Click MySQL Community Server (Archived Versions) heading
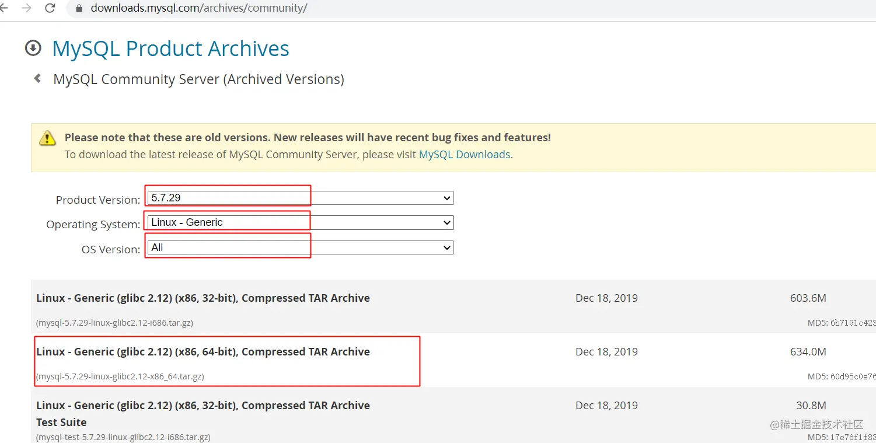The width and height of the screenshot is (876, 443). pos(198,79)
